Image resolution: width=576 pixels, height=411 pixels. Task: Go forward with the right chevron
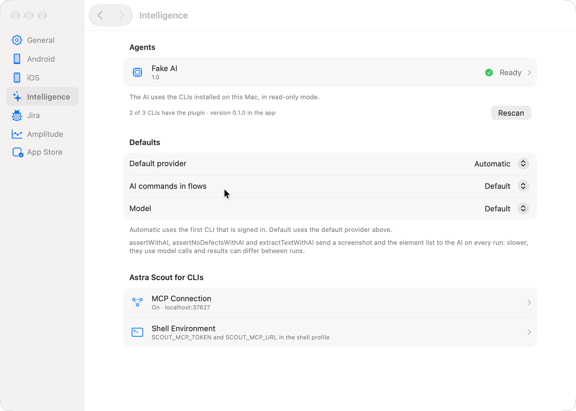121,15
